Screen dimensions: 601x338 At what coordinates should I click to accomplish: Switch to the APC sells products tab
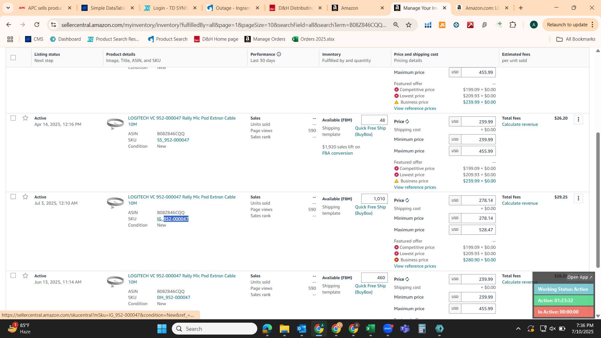[x=45, y=8]
